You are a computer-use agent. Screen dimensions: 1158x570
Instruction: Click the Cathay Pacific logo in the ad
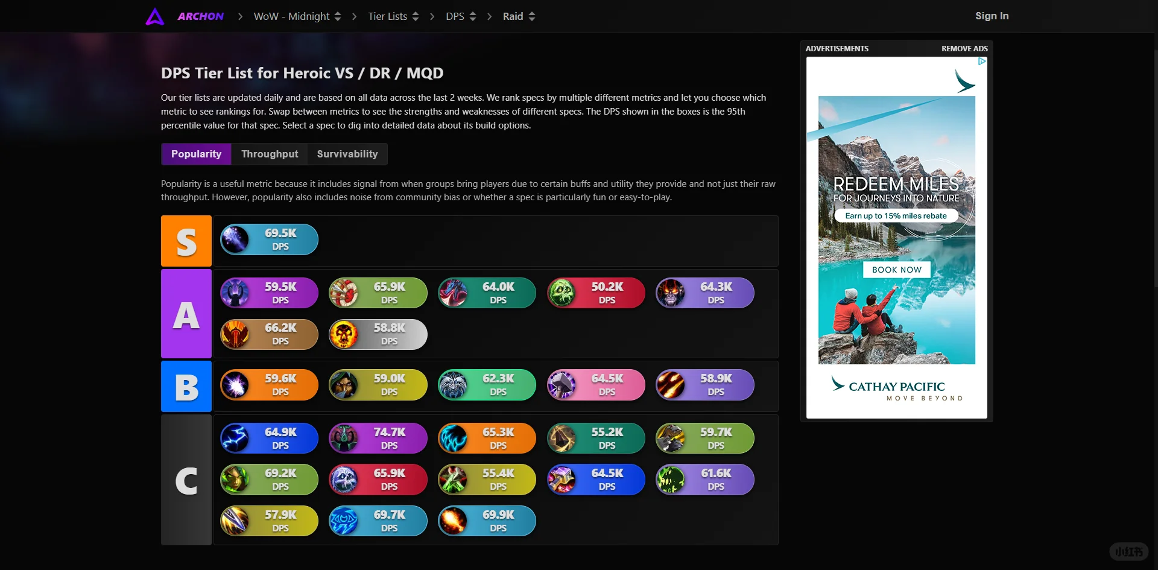click(897, 388)
